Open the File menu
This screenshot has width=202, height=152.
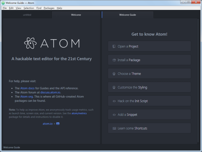pos(5,8)
